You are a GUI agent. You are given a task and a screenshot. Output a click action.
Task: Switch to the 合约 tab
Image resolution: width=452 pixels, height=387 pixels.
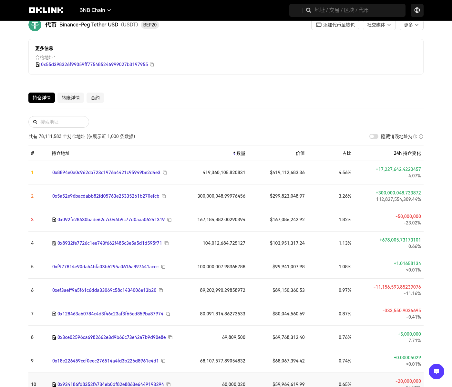pos(95,98)
